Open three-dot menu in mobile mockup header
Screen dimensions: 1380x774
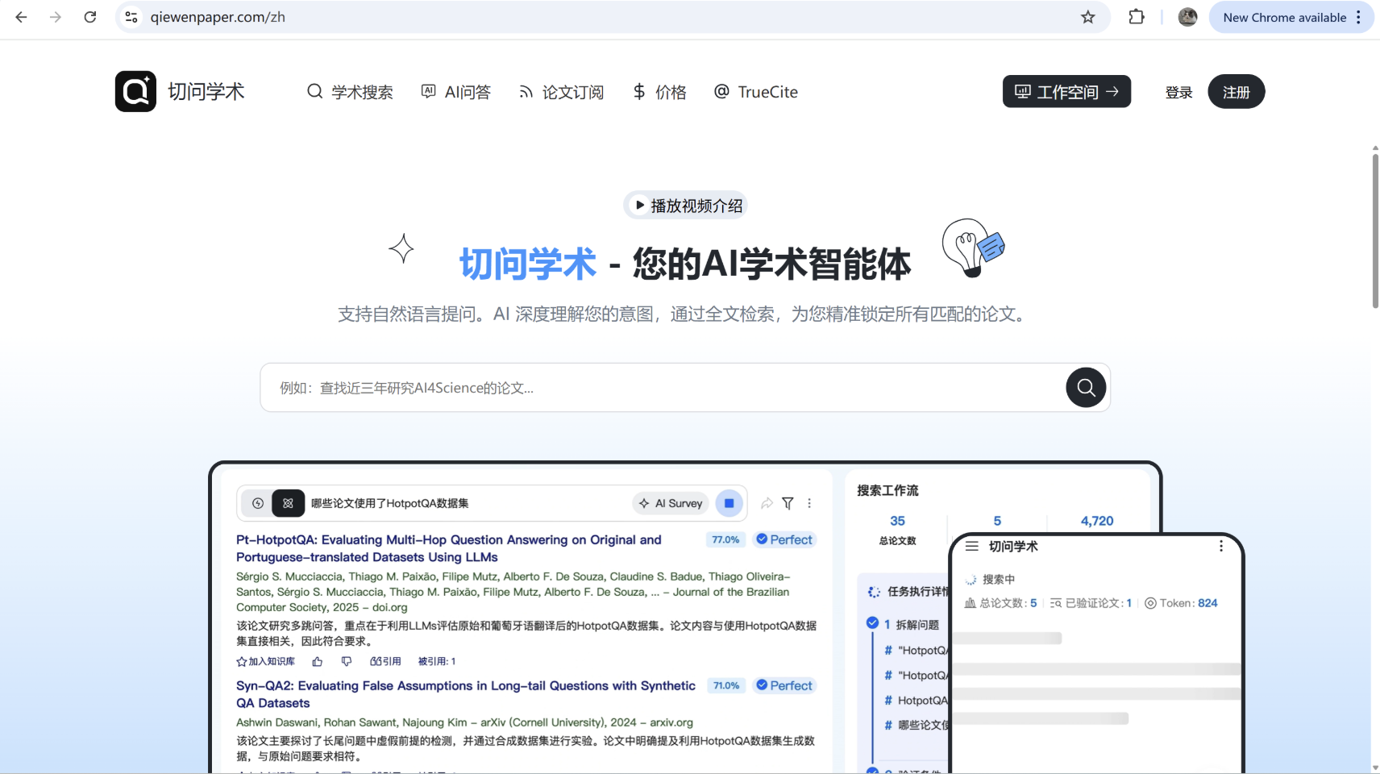coord(1221,546)
